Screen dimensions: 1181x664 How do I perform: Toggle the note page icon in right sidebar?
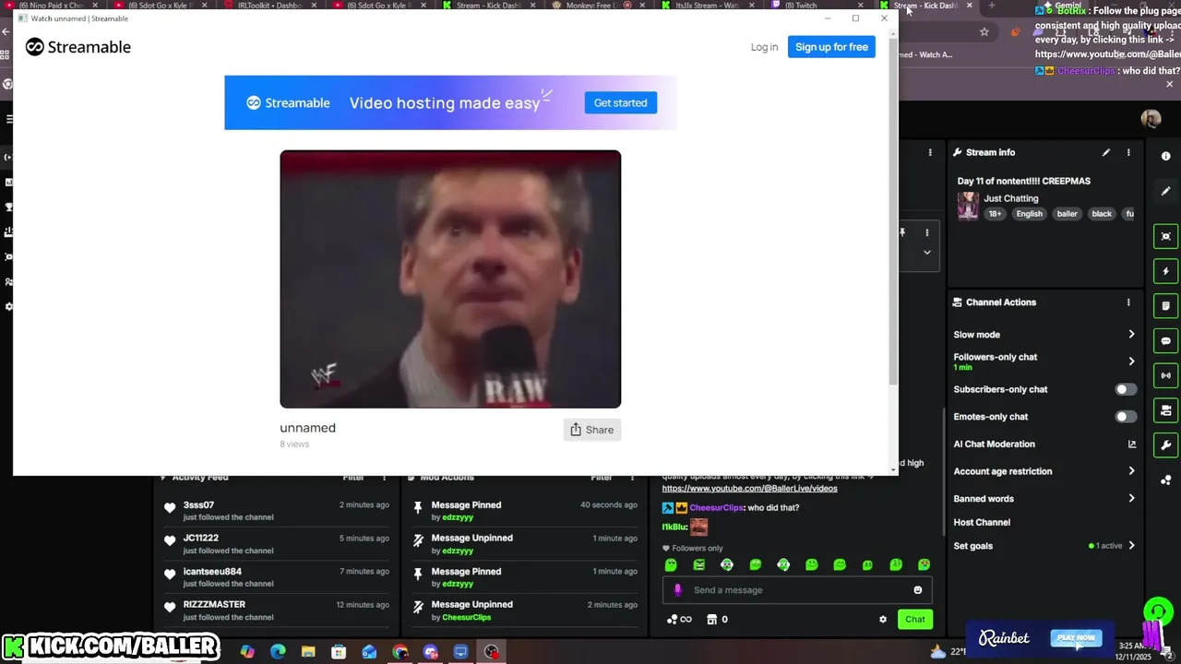point(1166,306)
